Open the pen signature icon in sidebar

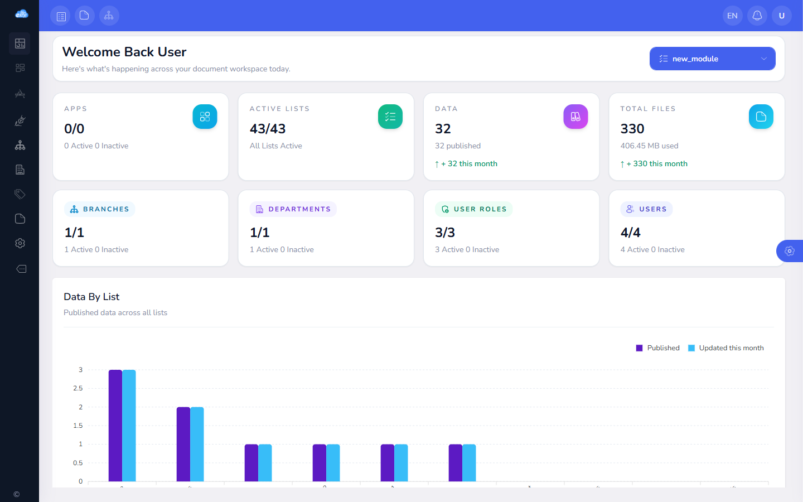(x=20, y=120)
